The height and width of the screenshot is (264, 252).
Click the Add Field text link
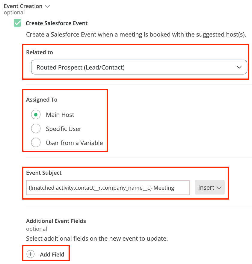(x=52, y=255)
